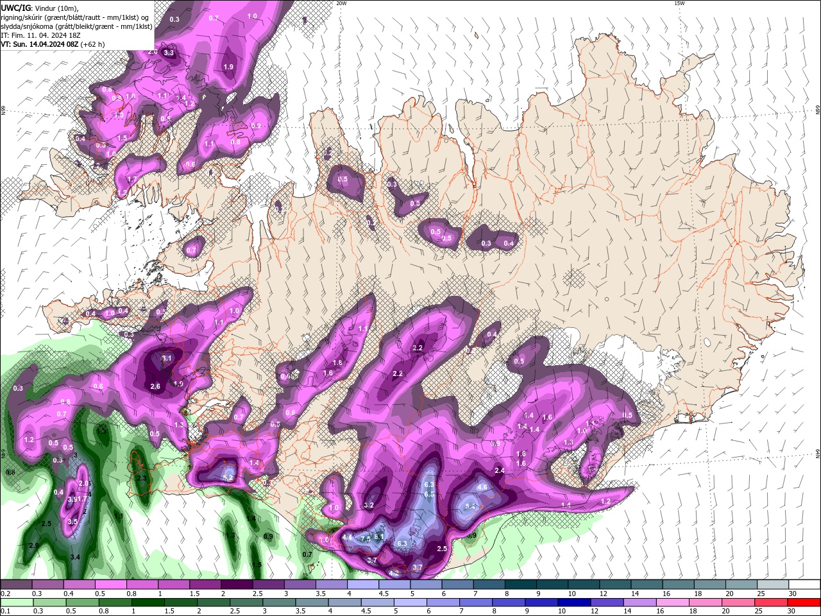821x616 pixels.
Task: Click the '4.4' precipitation value on map
Action: pyautogui.click(x=348, y=537)
